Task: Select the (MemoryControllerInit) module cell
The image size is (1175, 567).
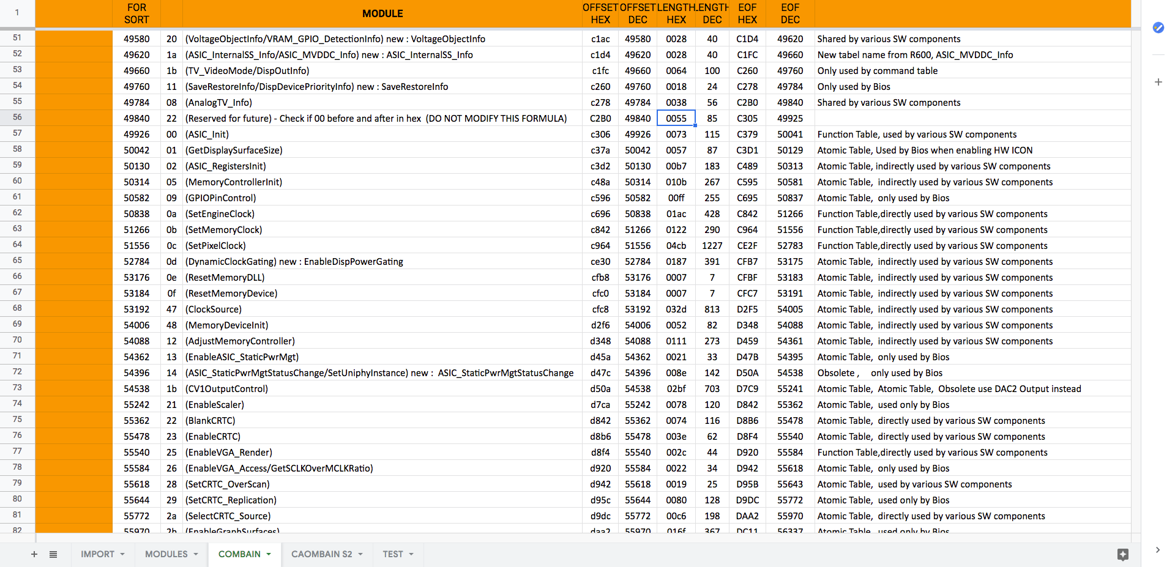Action: (382, 182)
